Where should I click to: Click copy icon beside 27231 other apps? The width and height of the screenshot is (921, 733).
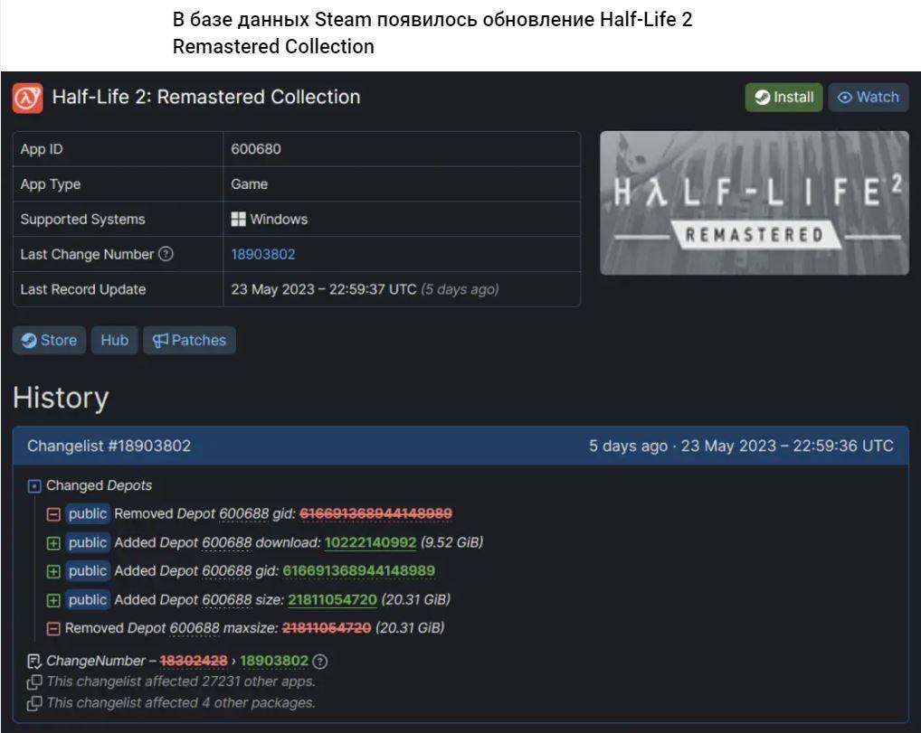34,682
